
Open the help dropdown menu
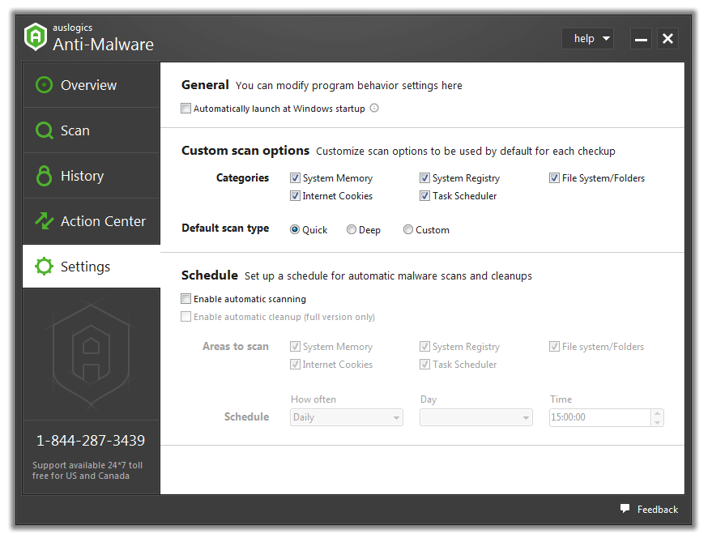click(587, 39)
